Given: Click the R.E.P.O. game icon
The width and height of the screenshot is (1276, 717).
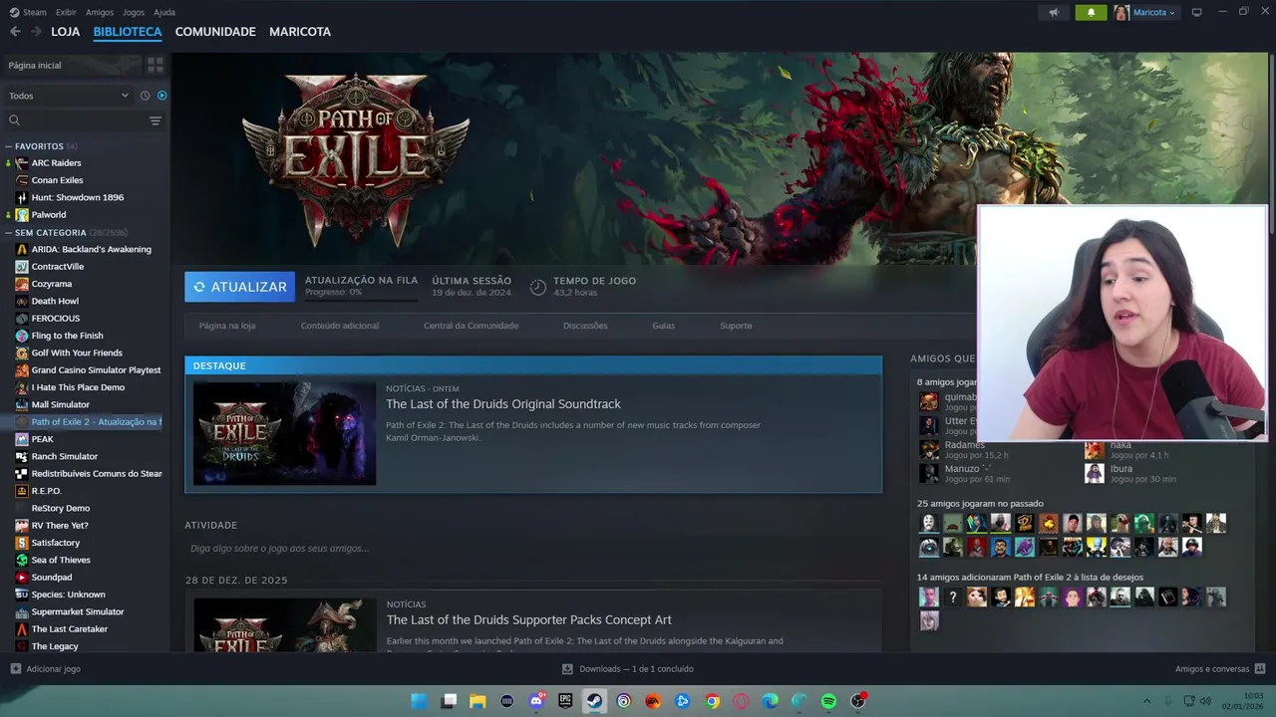Looking at the screenshot, I should [22, 491].
